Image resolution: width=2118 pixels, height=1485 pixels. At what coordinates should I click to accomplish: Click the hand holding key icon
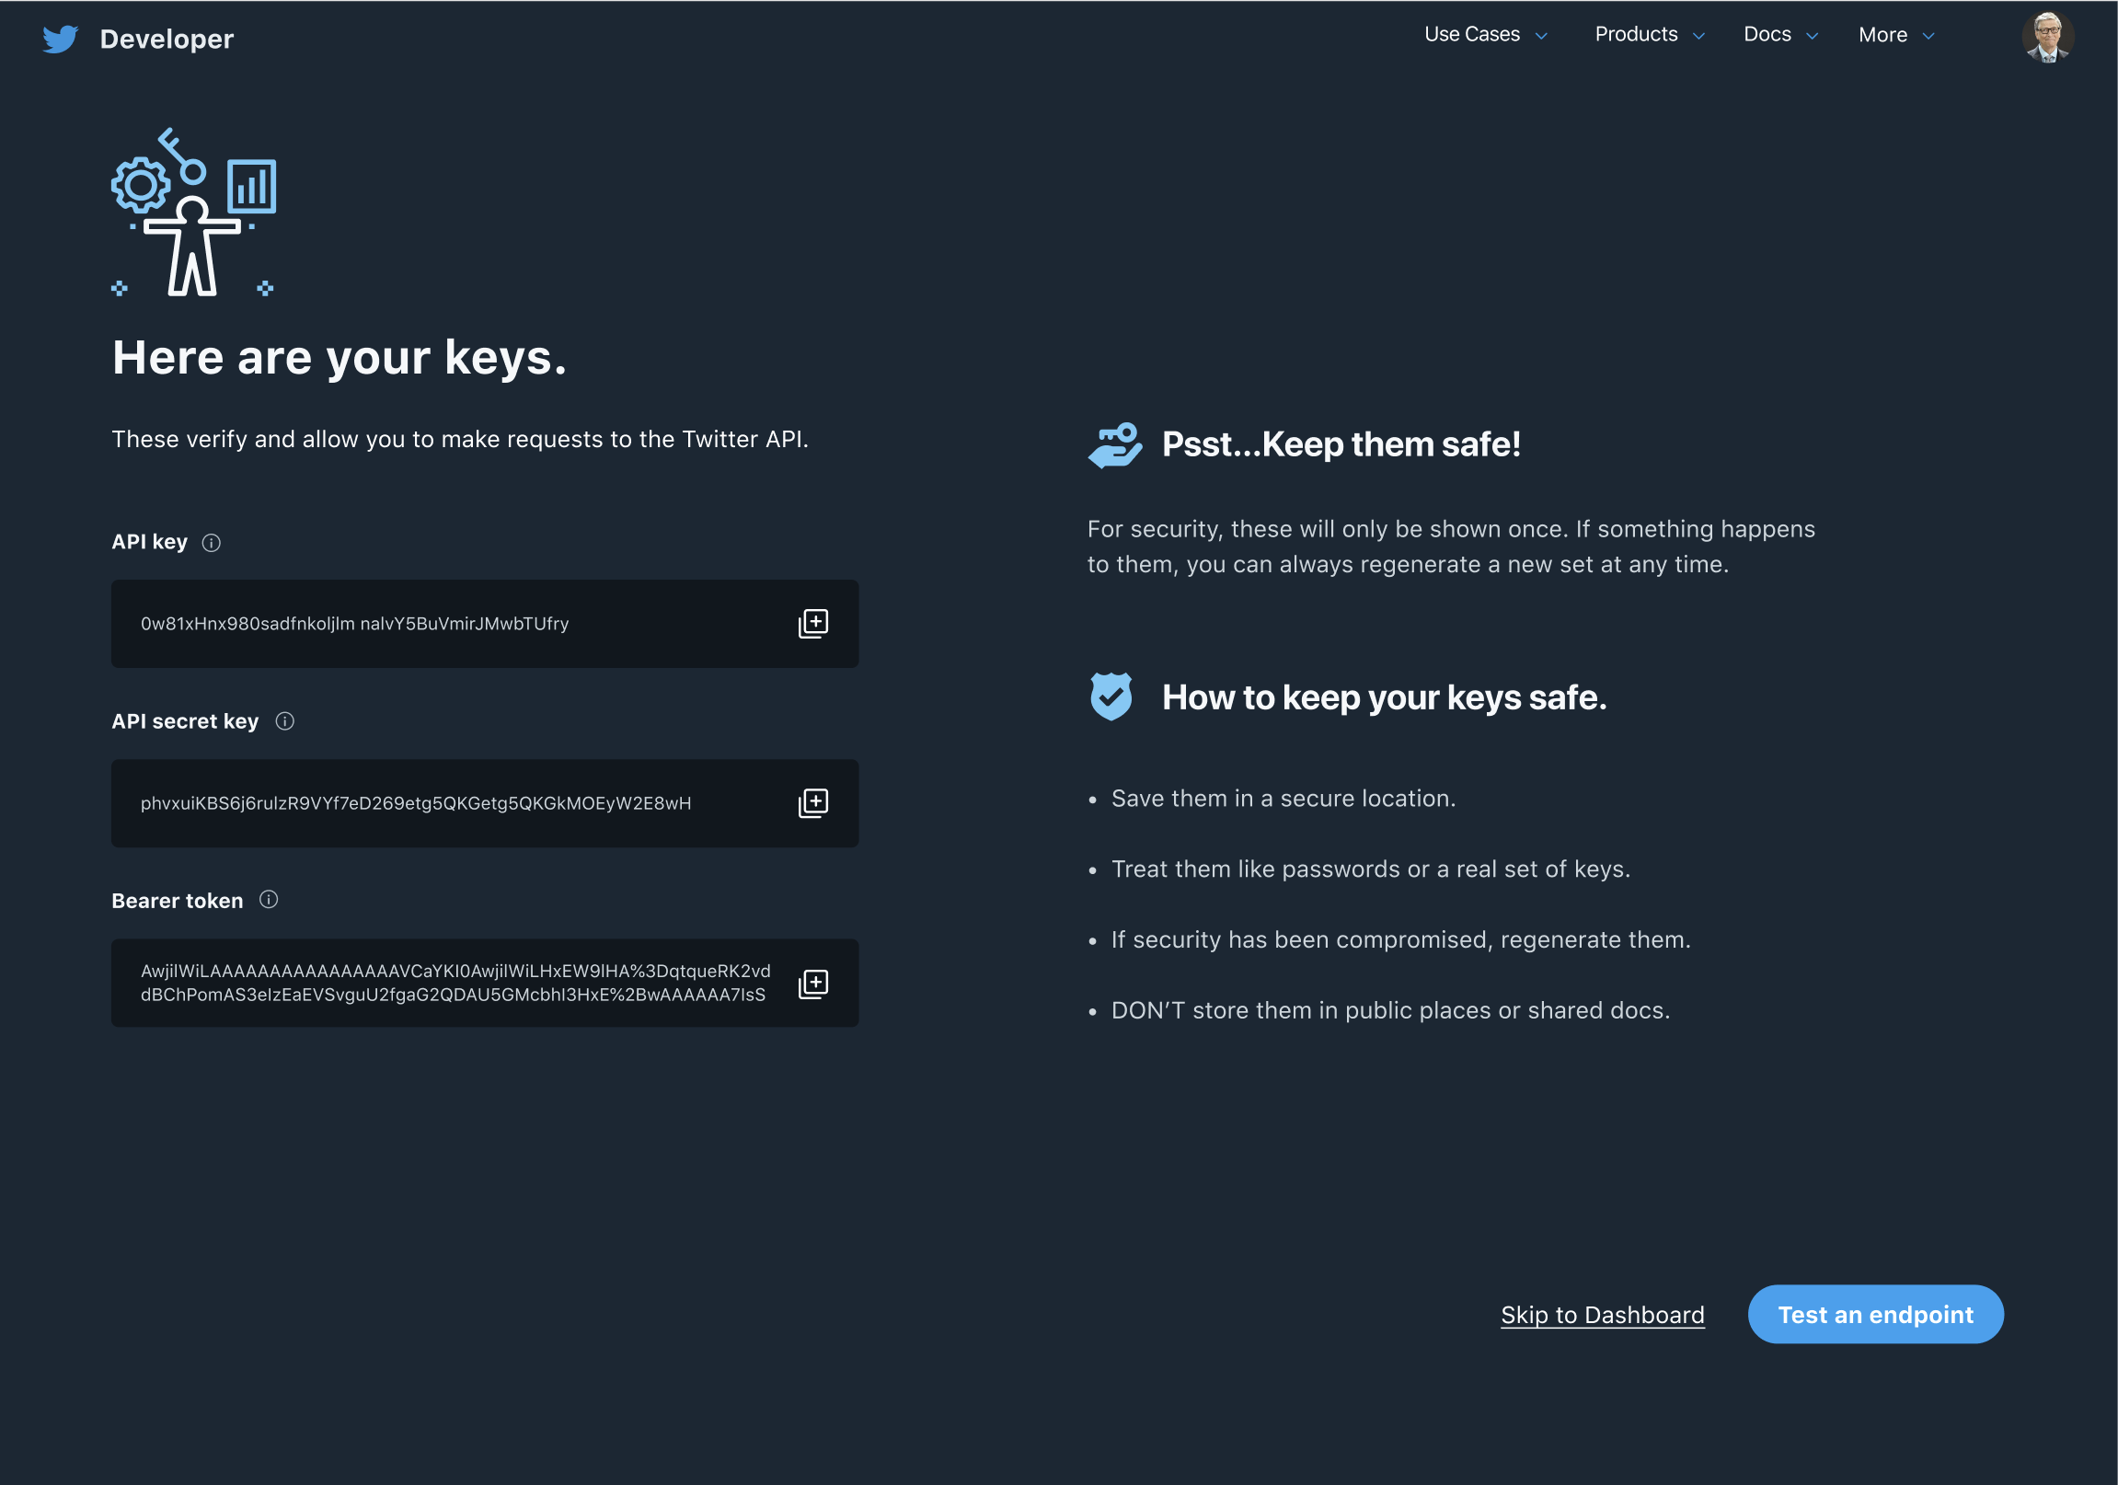tap(1114, 445)
